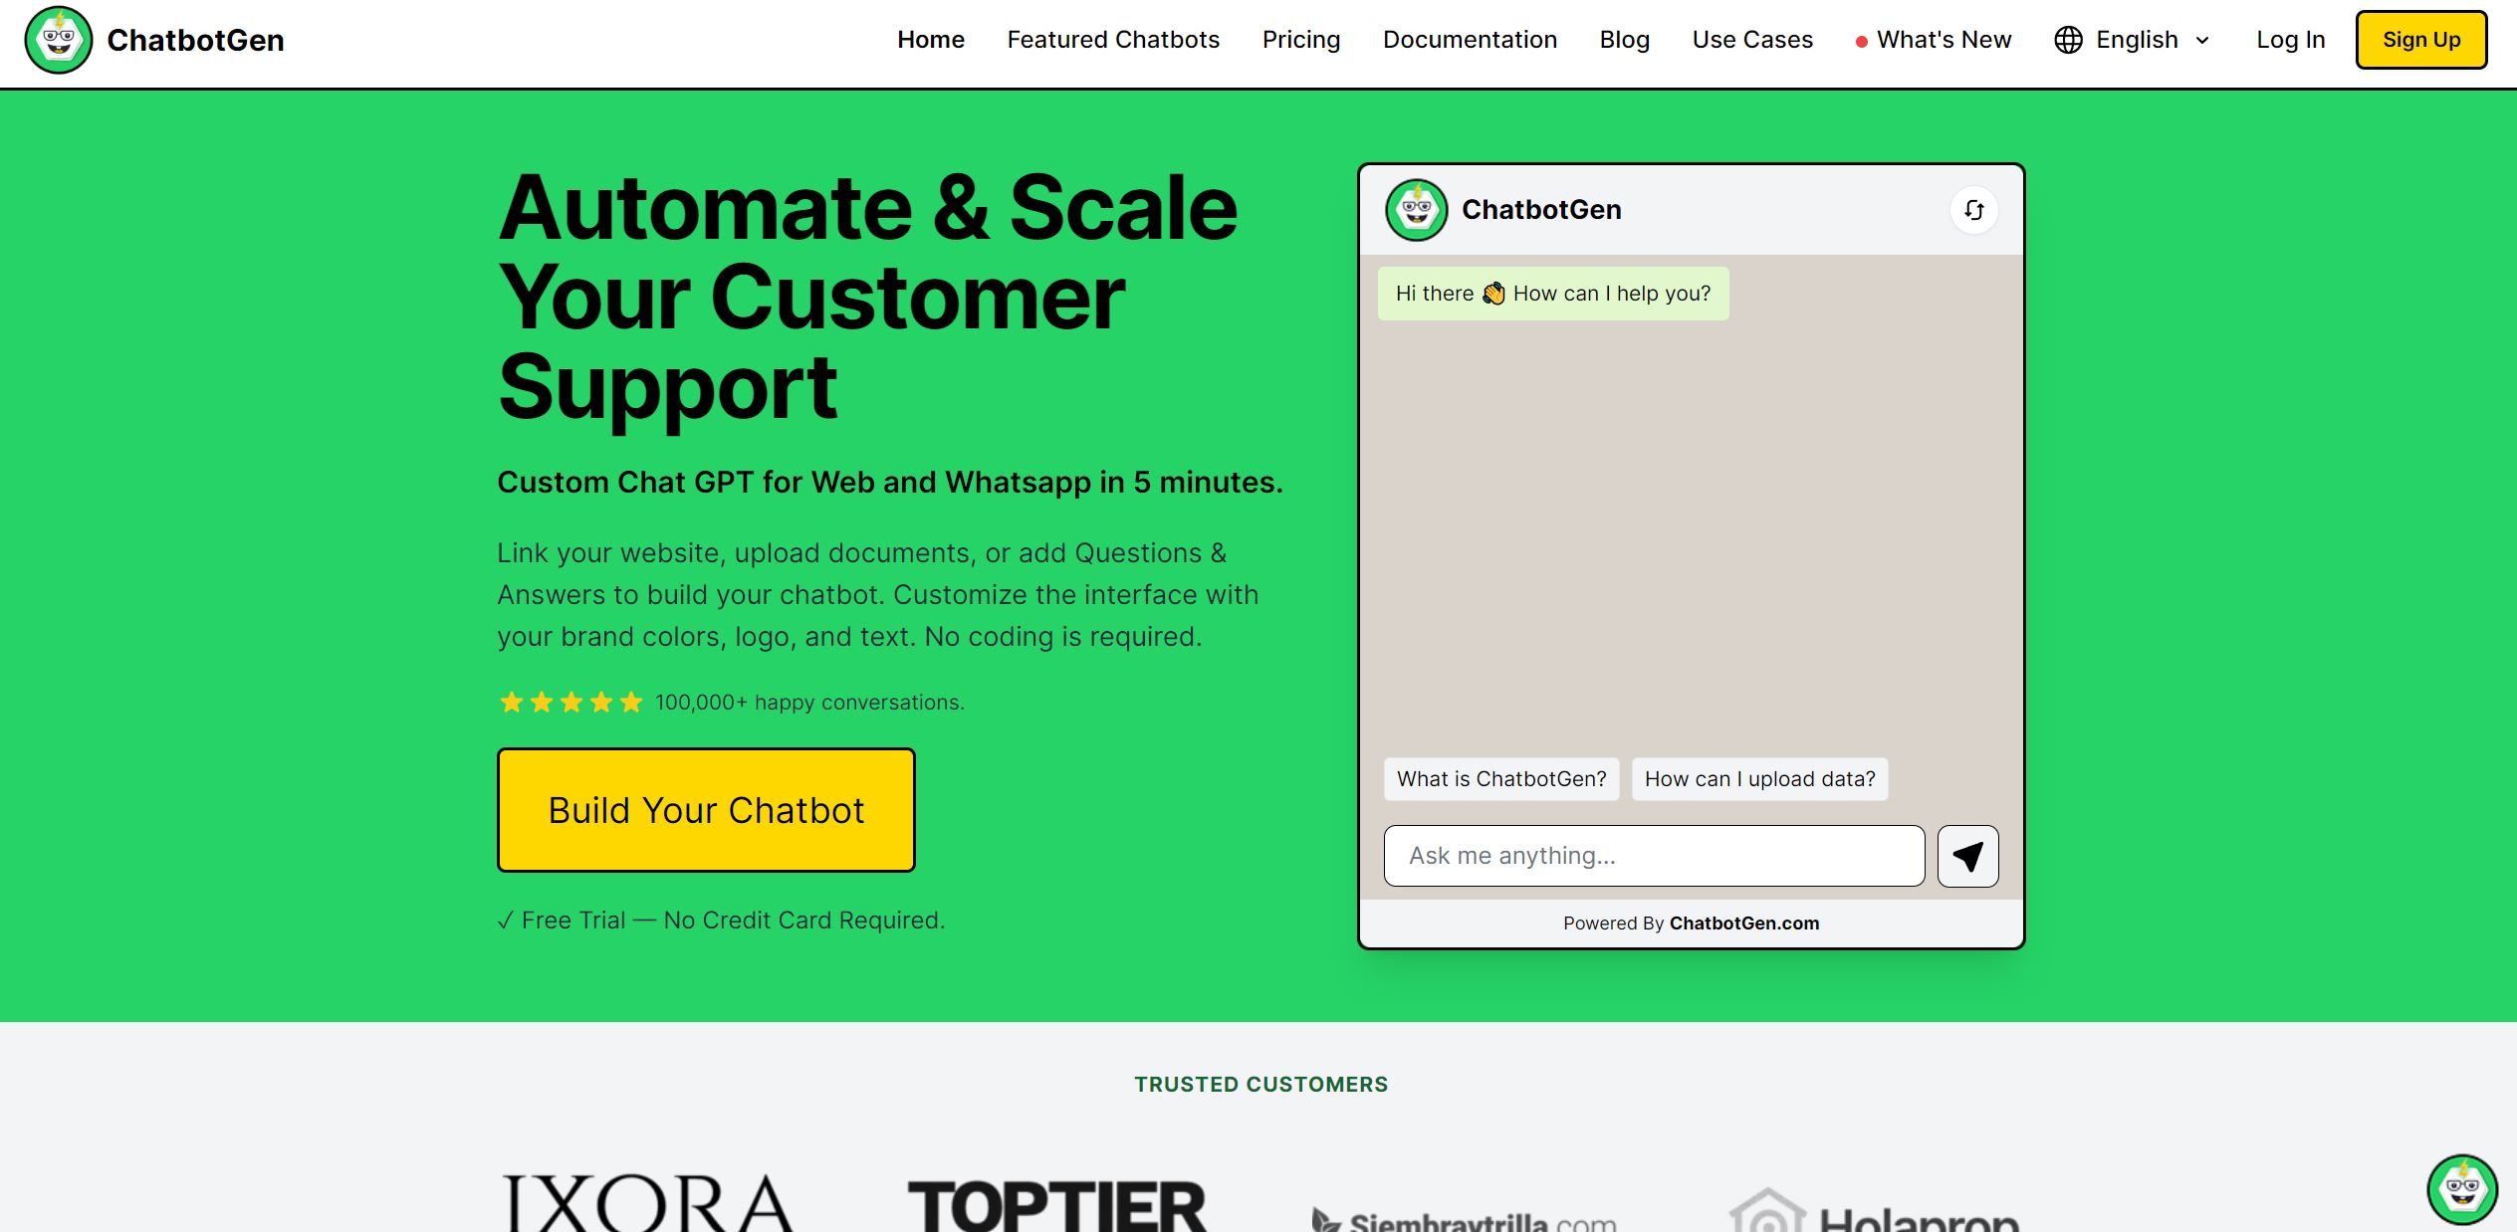Expand the English language dropdown menu

point(2134,39)
